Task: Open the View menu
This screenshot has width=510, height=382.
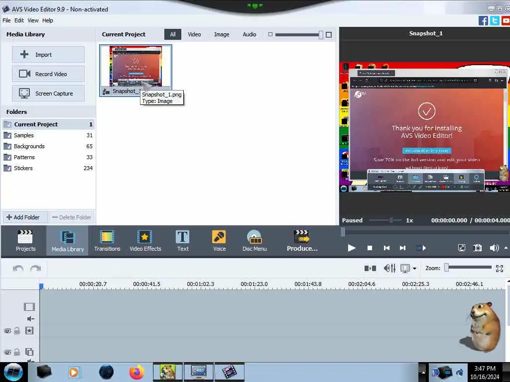Action: click(33, 20)
